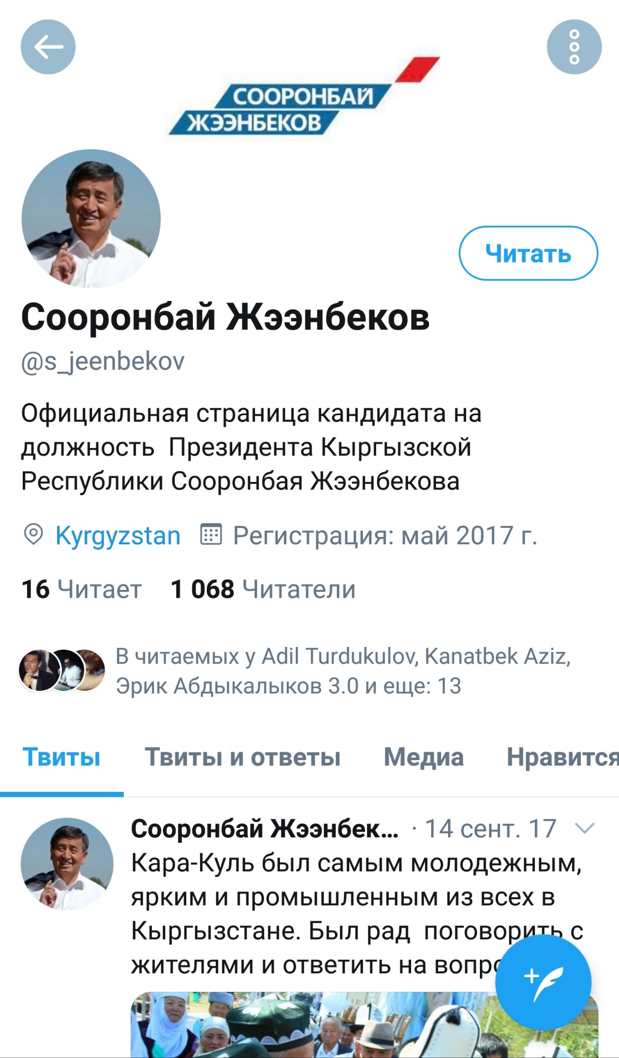Expand the tweet options chevron
619x1058 pixels.
(585, 828)
